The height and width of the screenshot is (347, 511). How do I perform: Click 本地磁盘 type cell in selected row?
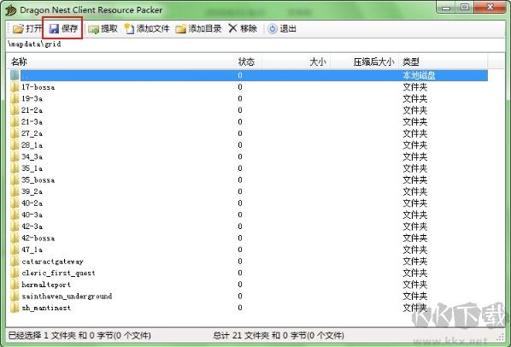419,75
